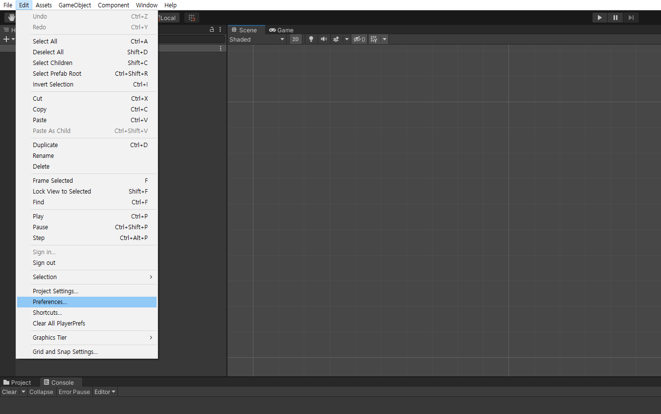Toggle the Local handle rotation button
The image size is (661, 414).
168,18
